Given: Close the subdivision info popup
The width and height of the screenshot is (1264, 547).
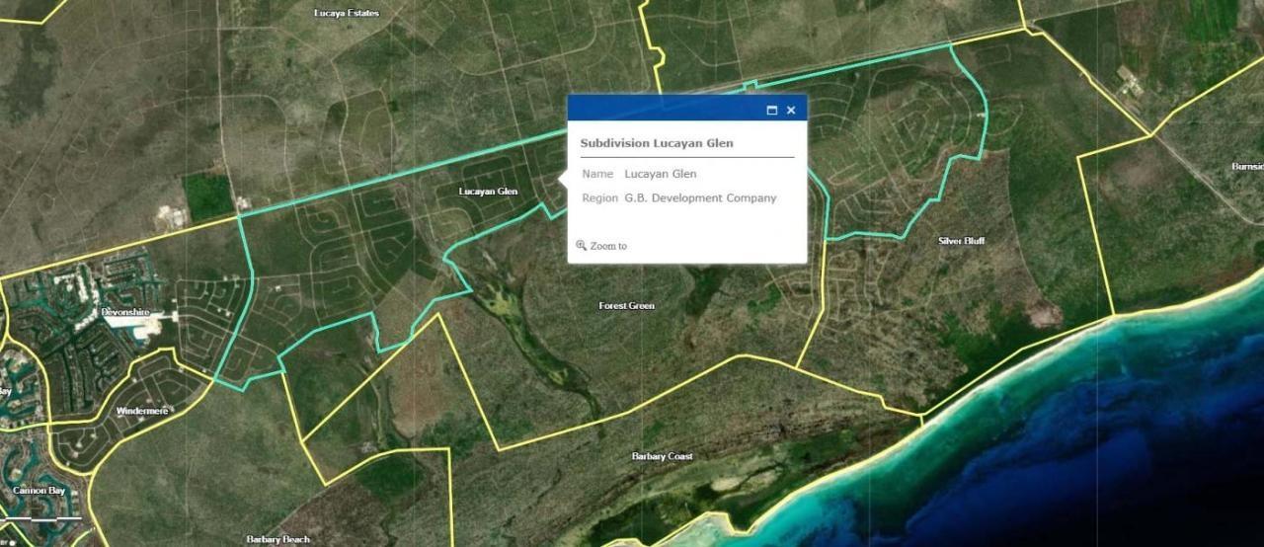Looking at the screenshot, I should [791, 111].
